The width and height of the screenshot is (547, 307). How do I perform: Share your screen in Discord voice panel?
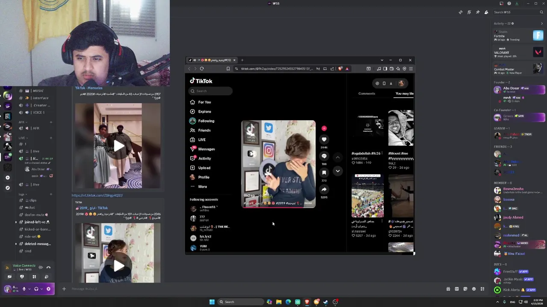[x=22, y=277]
